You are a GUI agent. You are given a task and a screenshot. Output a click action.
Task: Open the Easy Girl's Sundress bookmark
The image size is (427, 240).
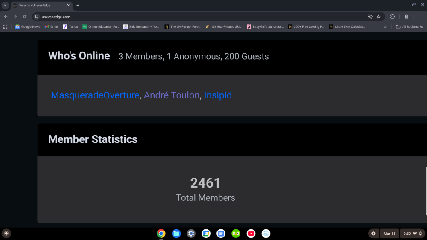click(265, 26)
